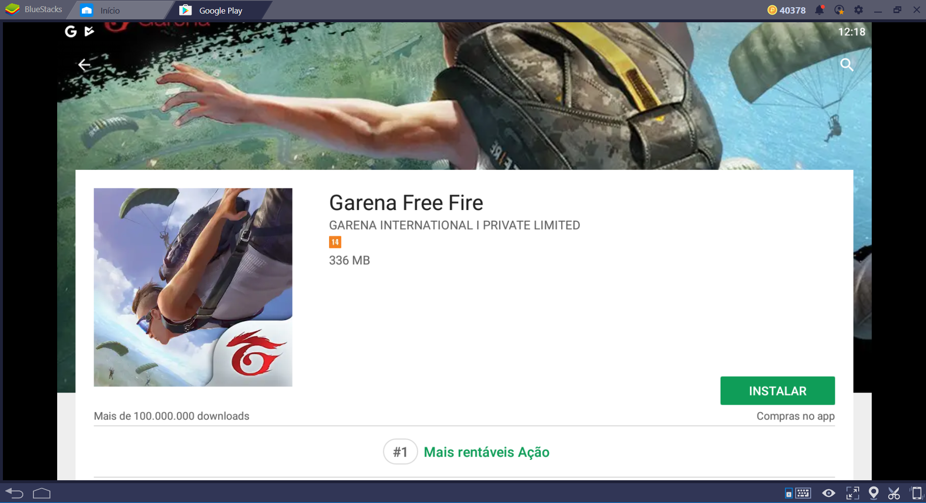
Task: Click the Compras no app label
Action: [x=796, y=416]
